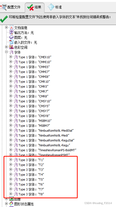
Task: Expand the 文档信息 node
Action: point(6,27)
